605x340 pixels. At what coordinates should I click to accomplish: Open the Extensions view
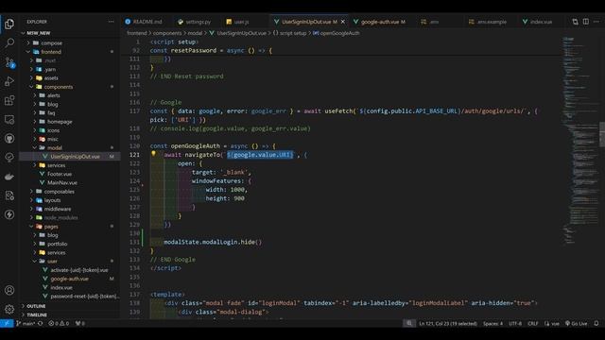(x=9, y=101)
